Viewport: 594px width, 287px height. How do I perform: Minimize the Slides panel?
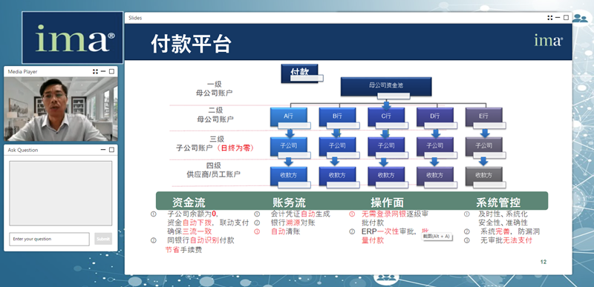coord(558,18)
